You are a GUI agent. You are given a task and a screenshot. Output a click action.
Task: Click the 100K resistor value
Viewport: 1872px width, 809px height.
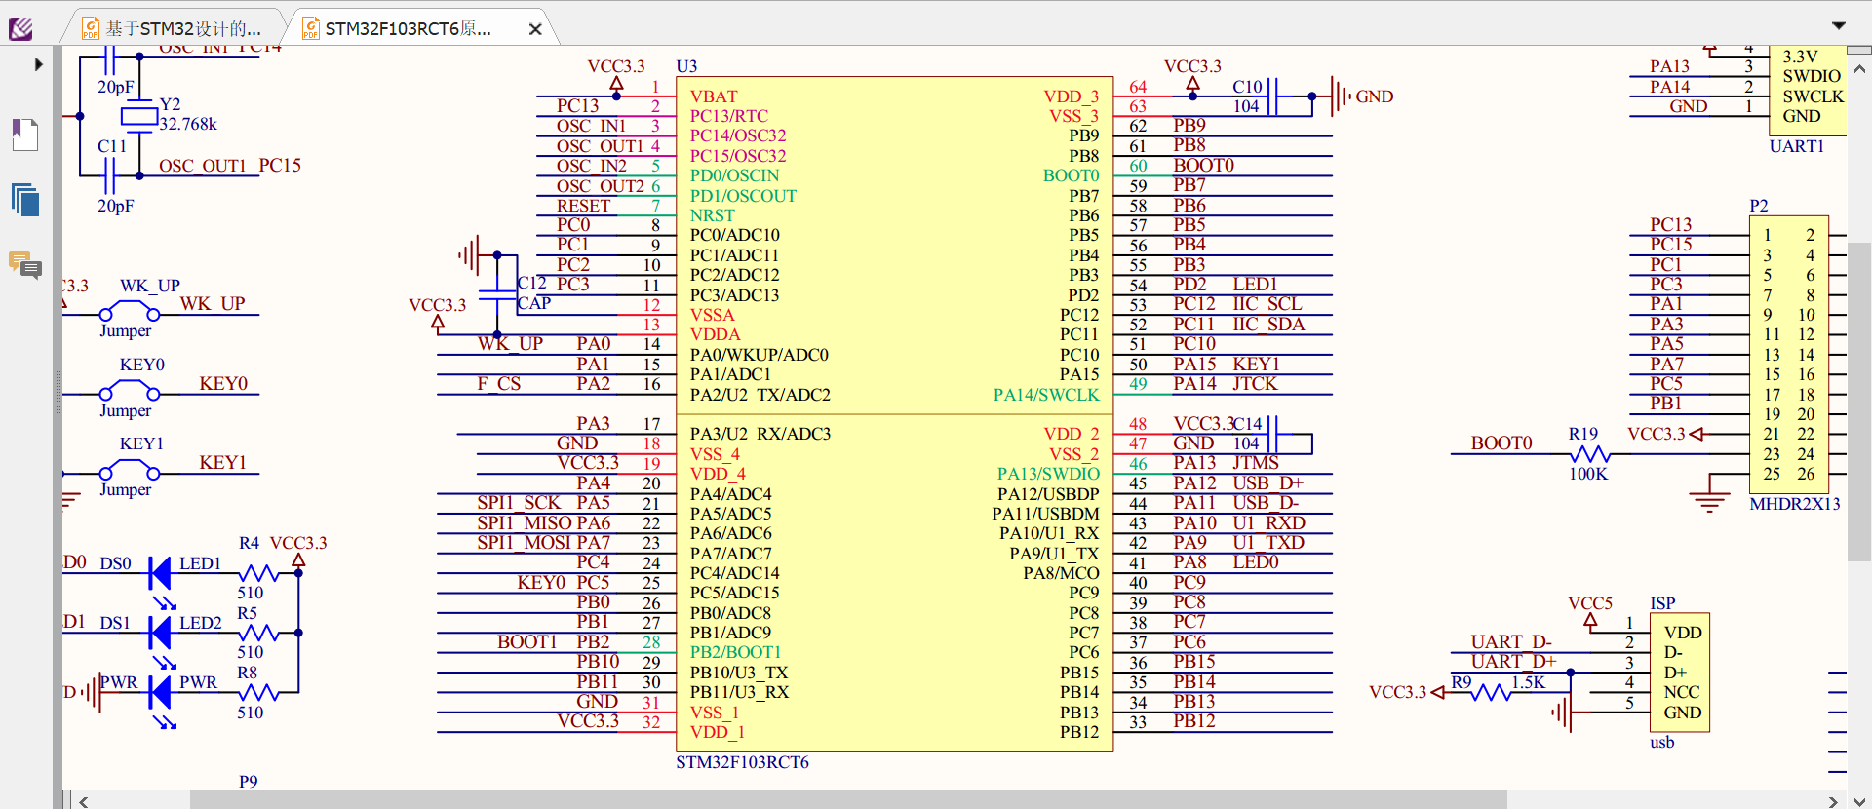[x=1588, y=474]
